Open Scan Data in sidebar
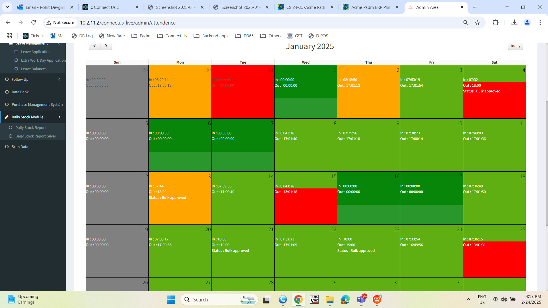Viewport: 548px width, 308px height. click(20, 147)
